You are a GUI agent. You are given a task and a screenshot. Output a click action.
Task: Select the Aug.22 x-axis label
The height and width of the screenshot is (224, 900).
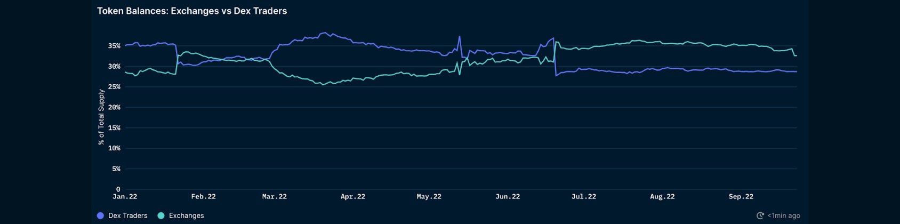[x=662, y=196]
